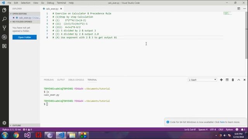Follow the 'here' link in notification
248x139 pixels.
pos(222,122)
